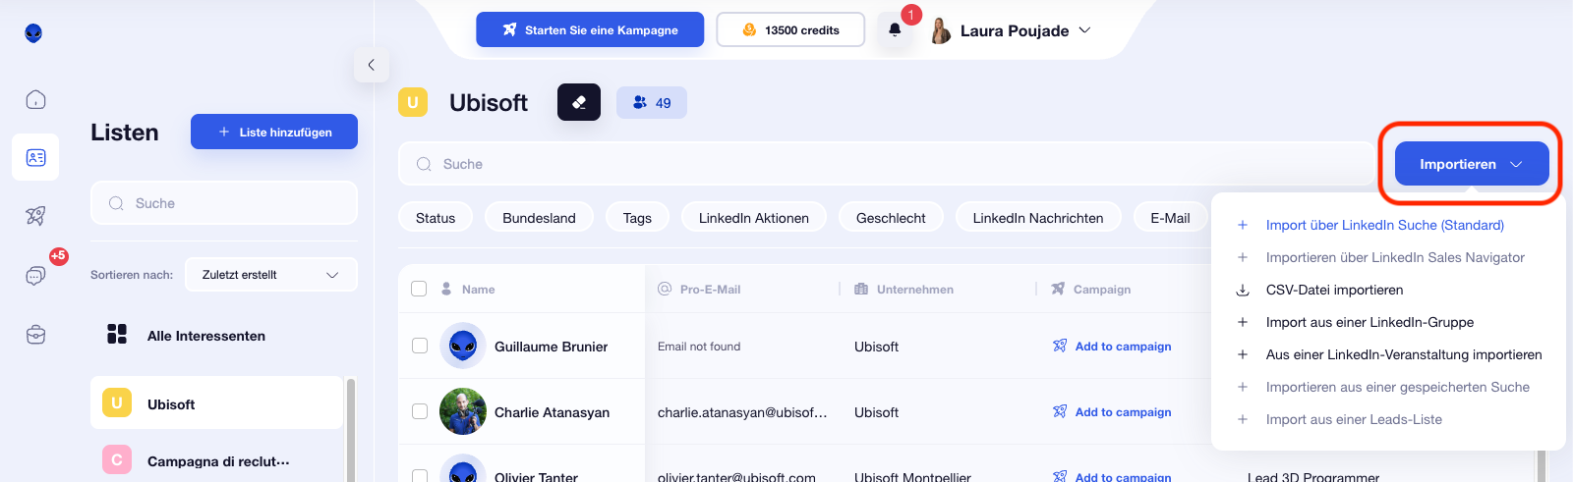Open the messages chat sidebar icon
The width and height of the screenshot is (1573, 482).
[35, 276]
